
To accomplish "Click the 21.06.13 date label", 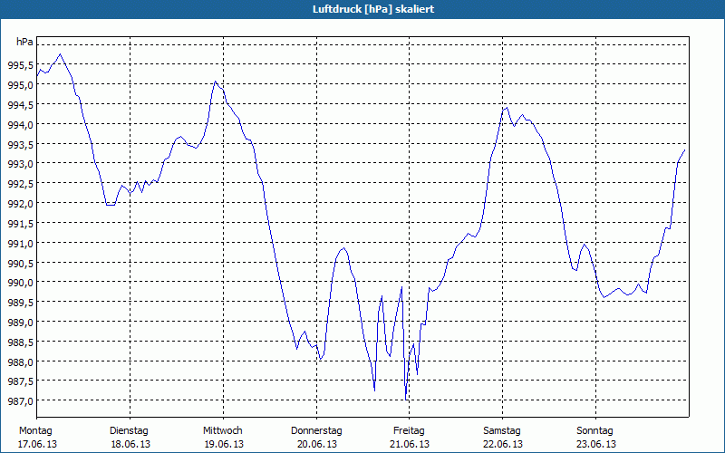I will (410, 444).
